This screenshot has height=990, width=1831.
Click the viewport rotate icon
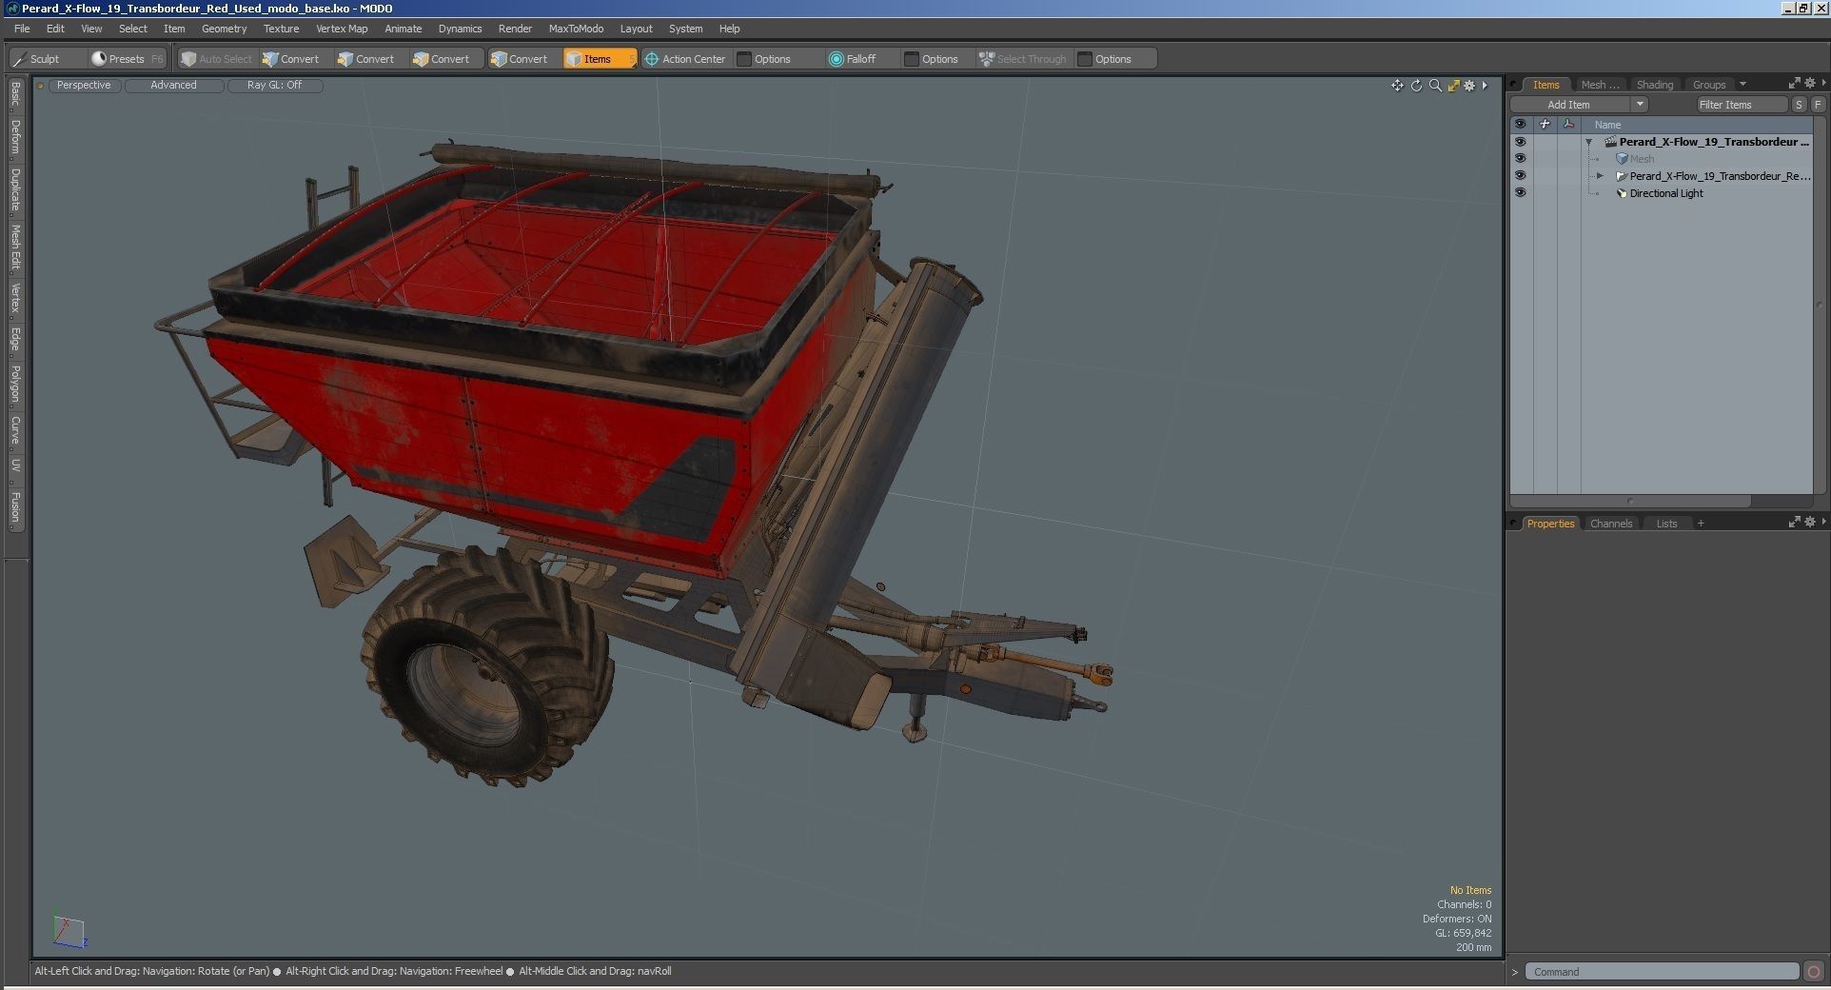(1416, 86)
